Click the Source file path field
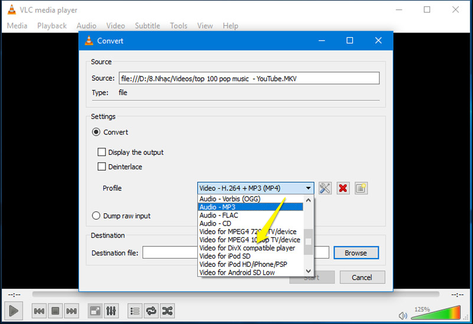The width and height of the screenshot is (473, 324). [x=249, y=78]
